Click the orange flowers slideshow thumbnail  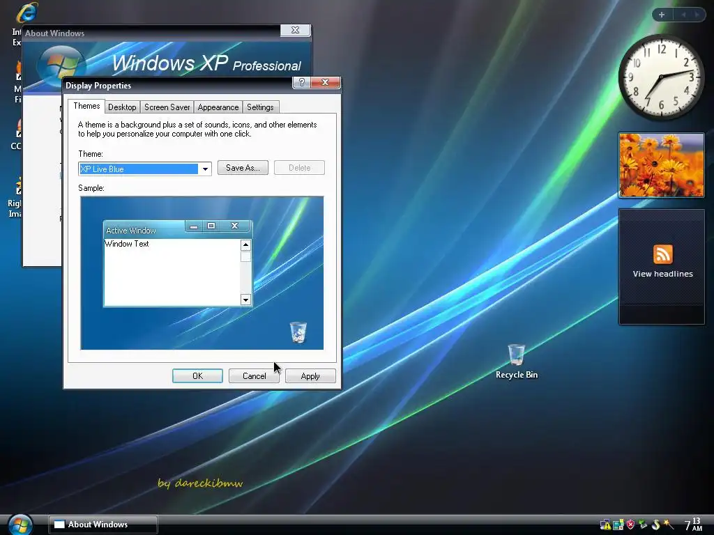661,165
